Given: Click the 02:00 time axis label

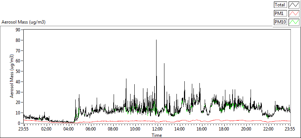Looking at the screenshot, I should 46,129.
